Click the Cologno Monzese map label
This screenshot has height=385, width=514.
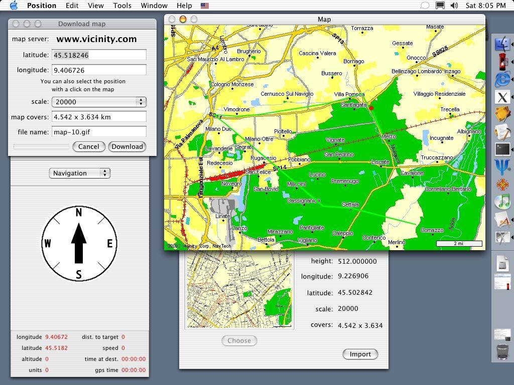(232, 84)
